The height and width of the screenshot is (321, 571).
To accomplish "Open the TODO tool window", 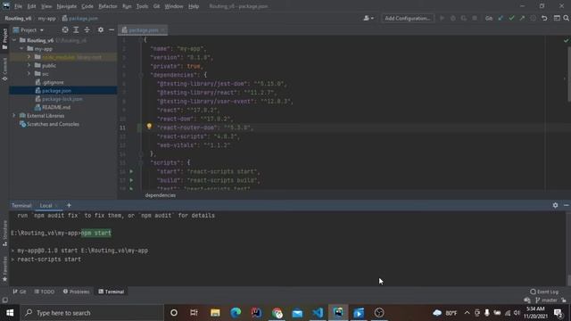I will click(45, 292).
